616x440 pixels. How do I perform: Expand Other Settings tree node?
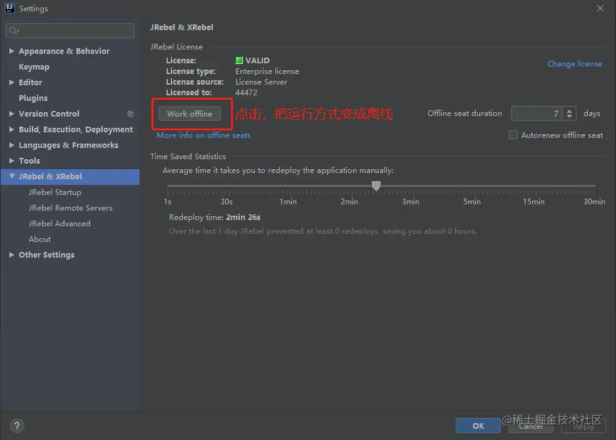[x=11, y=255]
